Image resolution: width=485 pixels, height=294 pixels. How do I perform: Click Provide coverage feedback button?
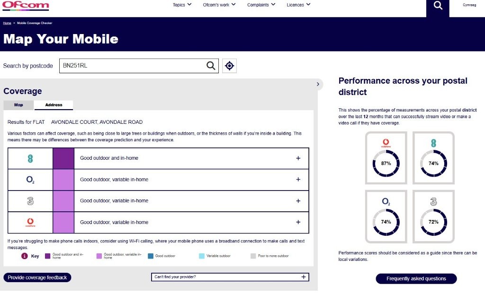[37, 277]
